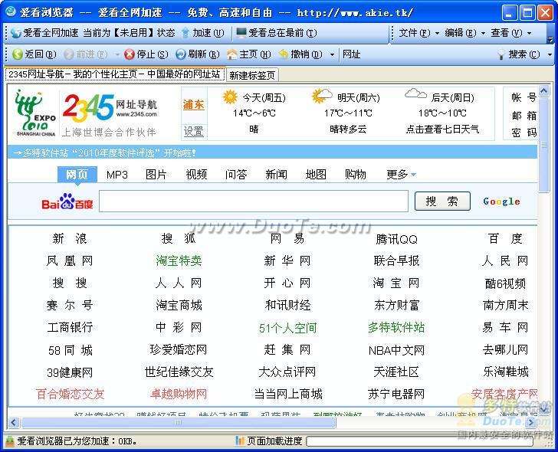
Task: Open the 工商银行 link
Action: pos(70,328)
